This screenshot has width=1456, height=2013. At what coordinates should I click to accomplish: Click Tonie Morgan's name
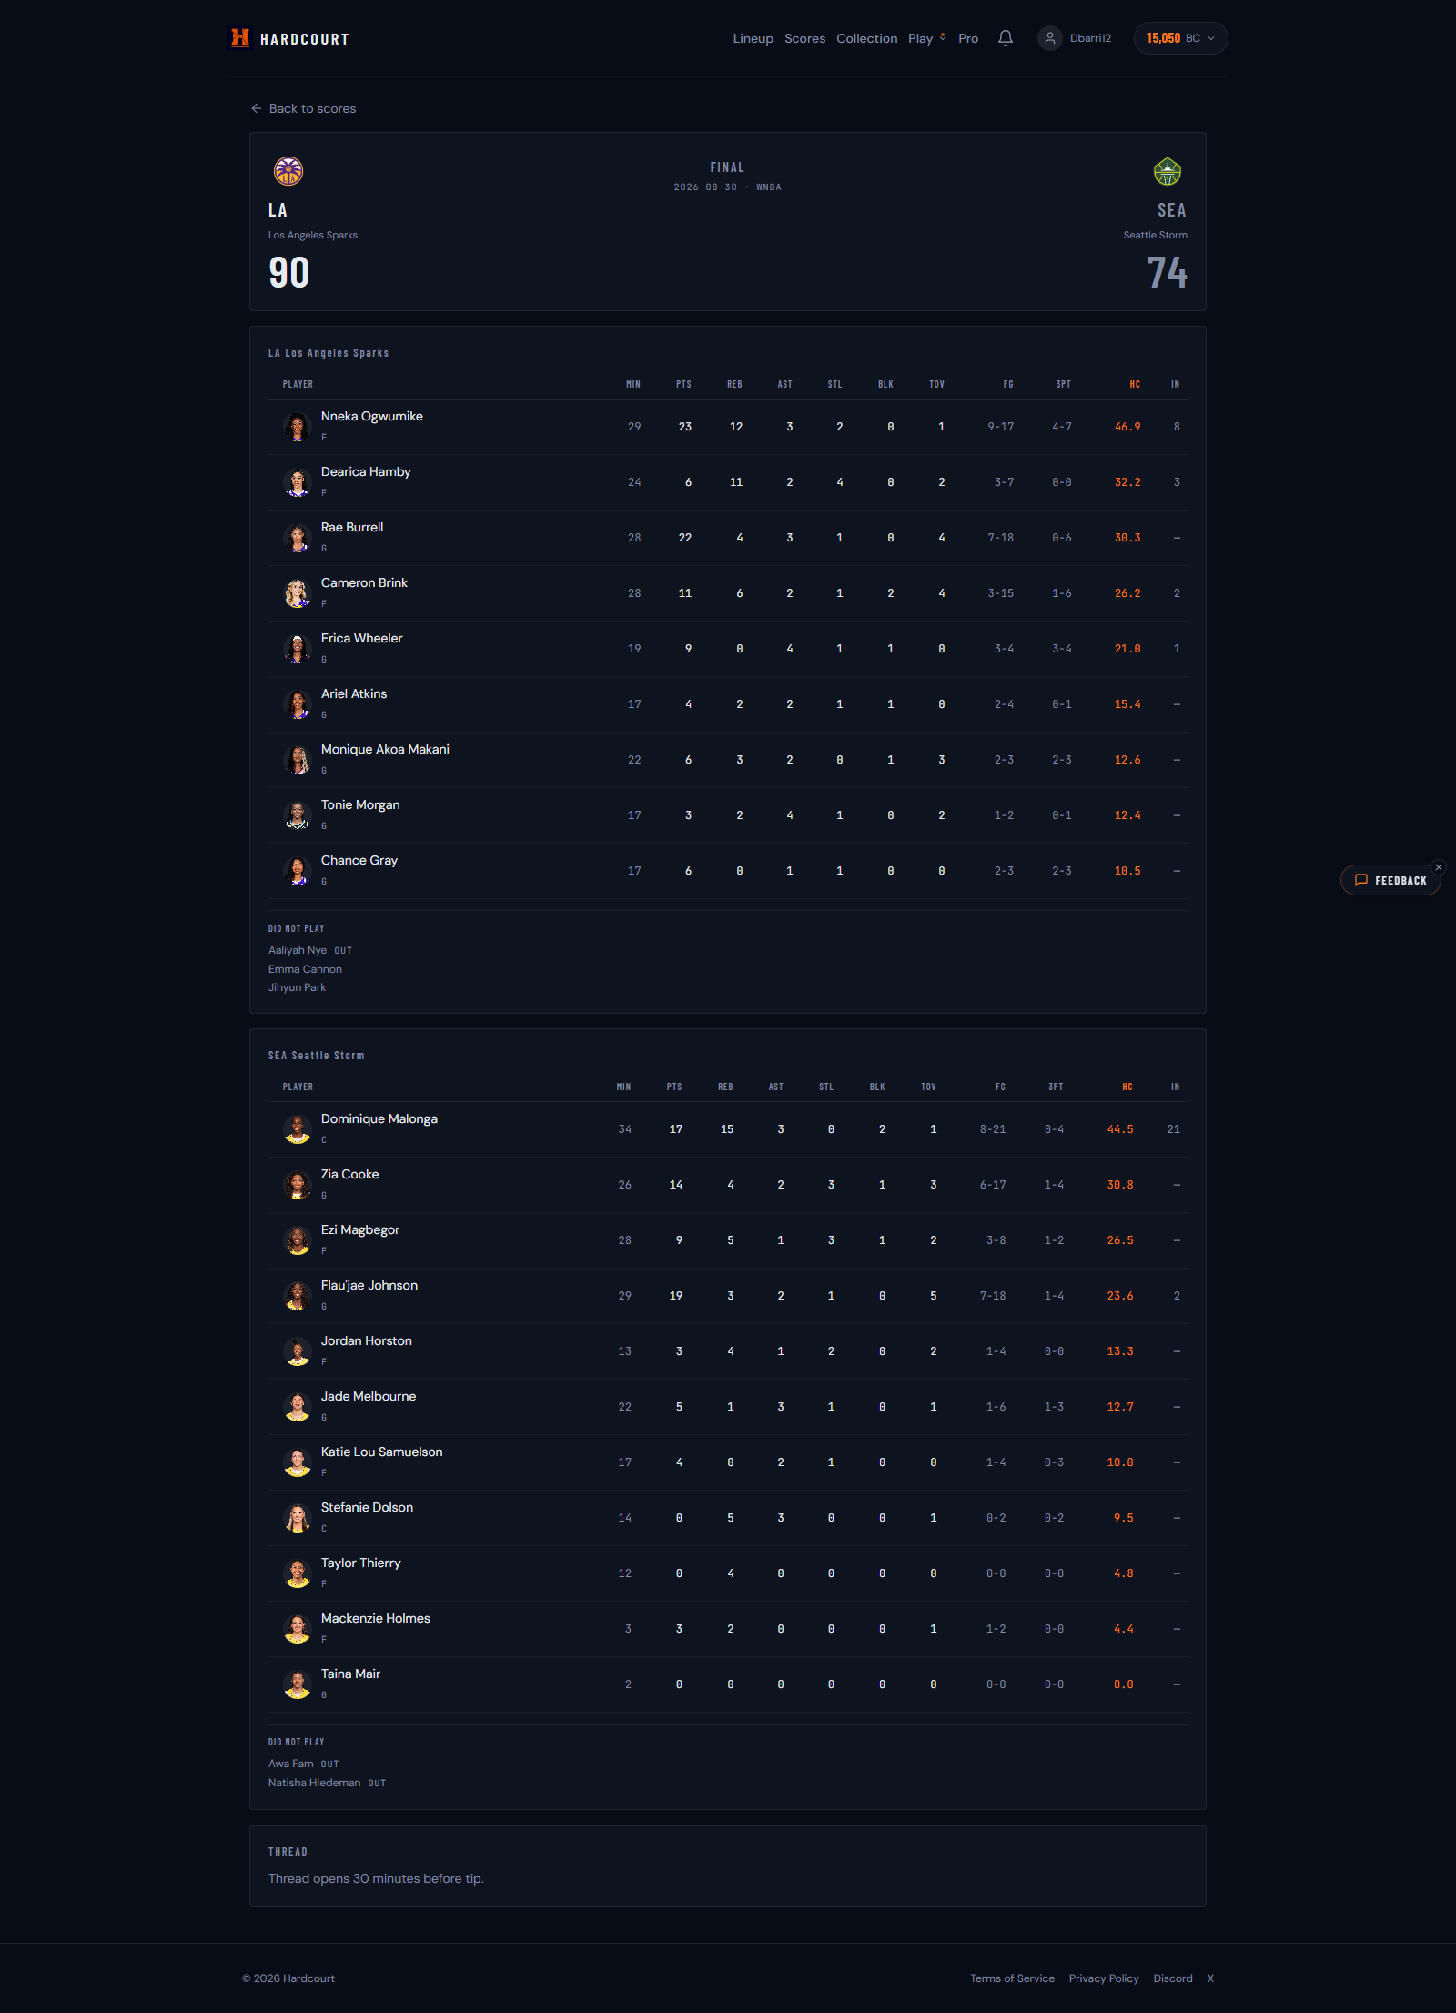tap(360, 804)
